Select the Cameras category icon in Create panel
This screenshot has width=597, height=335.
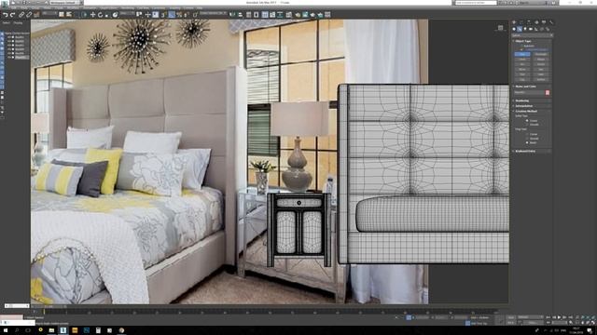coord(531,29)
